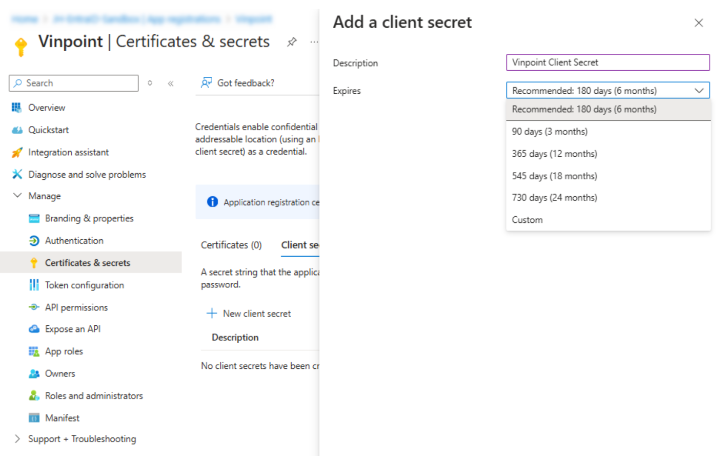The image size is (727, 460).
Task: Choose 730 days (24 months) expiry
Action: [x=608, y=198]
